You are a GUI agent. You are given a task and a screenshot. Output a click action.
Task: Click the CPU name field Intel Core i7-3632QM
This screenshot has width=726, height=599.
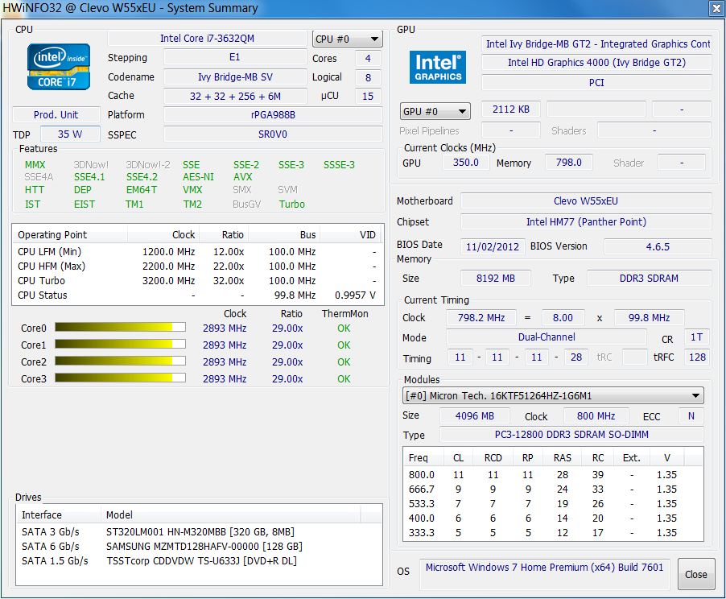207,39
